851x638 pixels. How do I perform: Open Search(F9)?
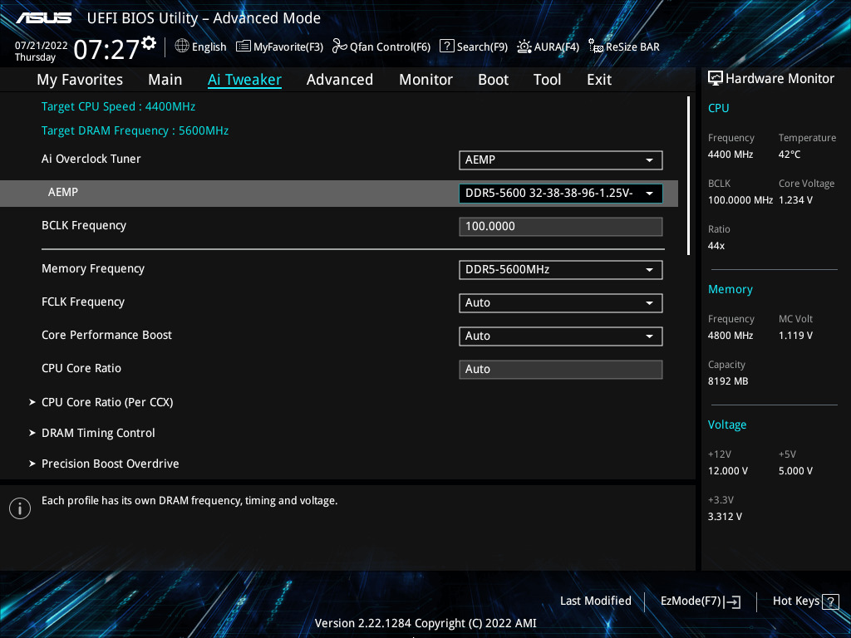click(x=474, y=47)
